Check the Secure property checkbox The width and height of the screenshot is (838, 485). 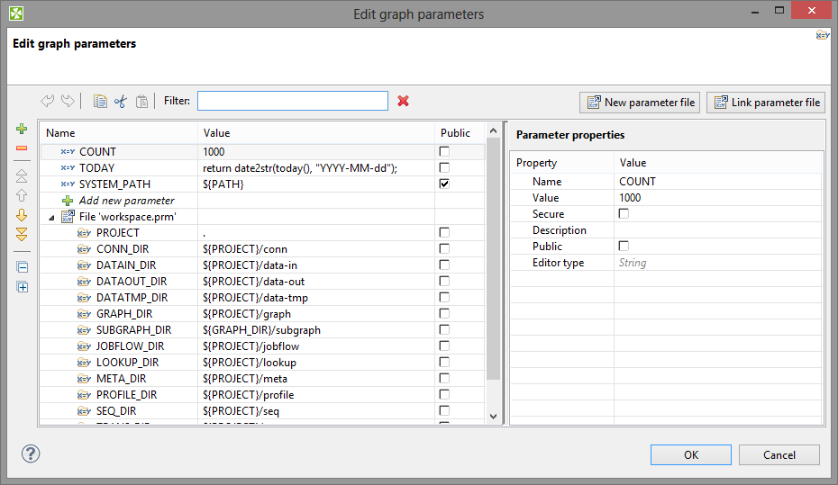[x=624, y=214]
